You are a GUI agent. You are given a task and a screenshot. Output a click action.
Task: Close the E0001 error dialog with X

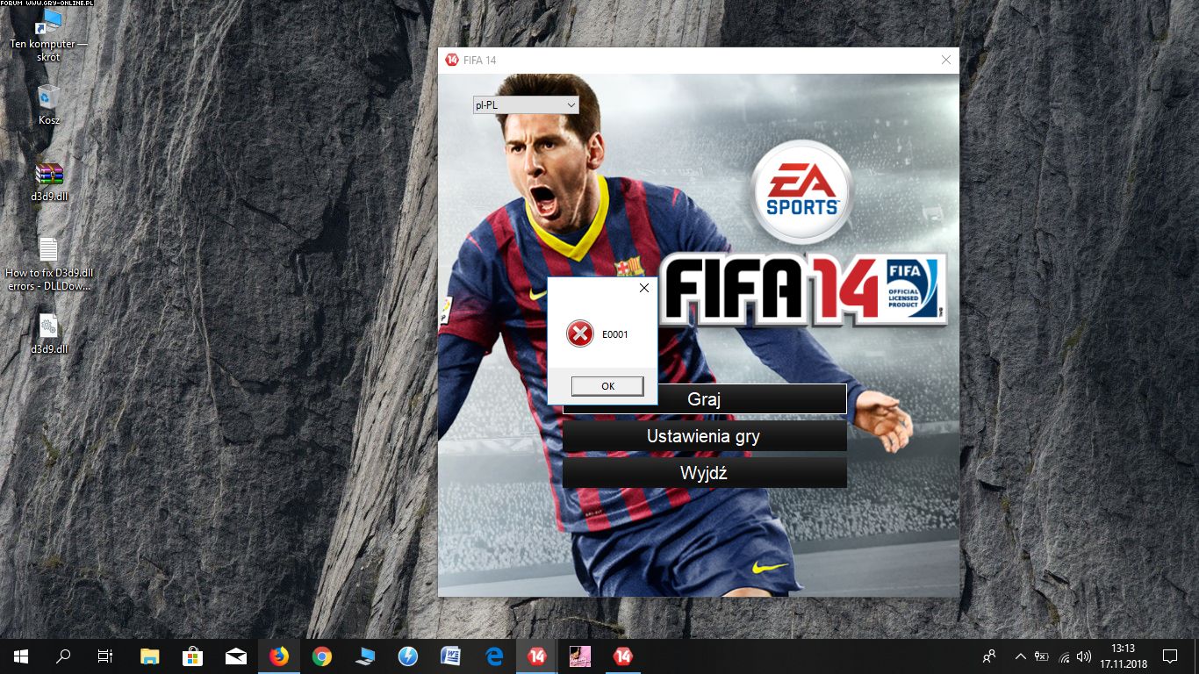click(643, 288)
